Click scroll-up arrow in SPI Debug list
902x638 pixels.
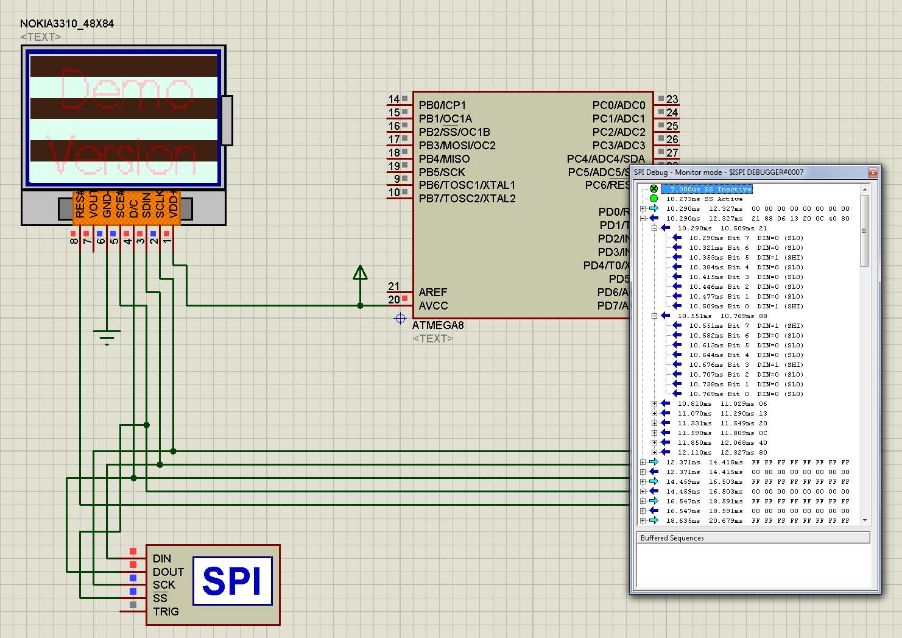click(x=864, y=190)
